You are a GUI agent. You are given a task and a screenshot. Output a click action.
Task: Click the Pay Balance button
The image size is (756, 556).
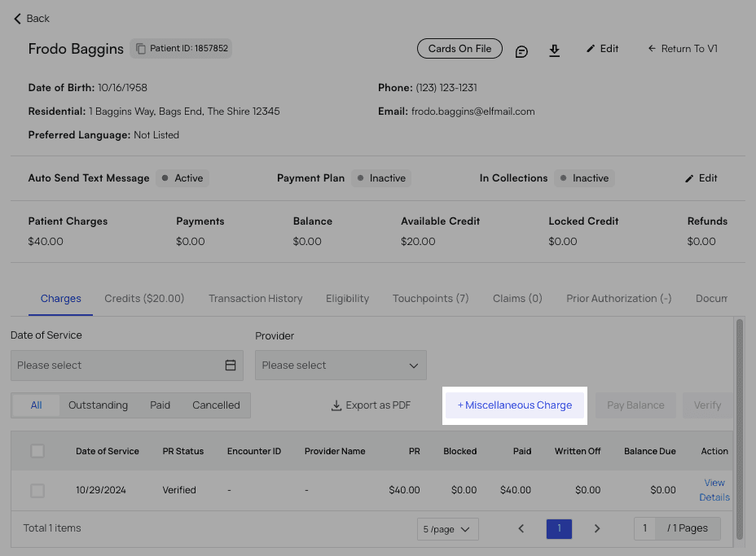635,405
